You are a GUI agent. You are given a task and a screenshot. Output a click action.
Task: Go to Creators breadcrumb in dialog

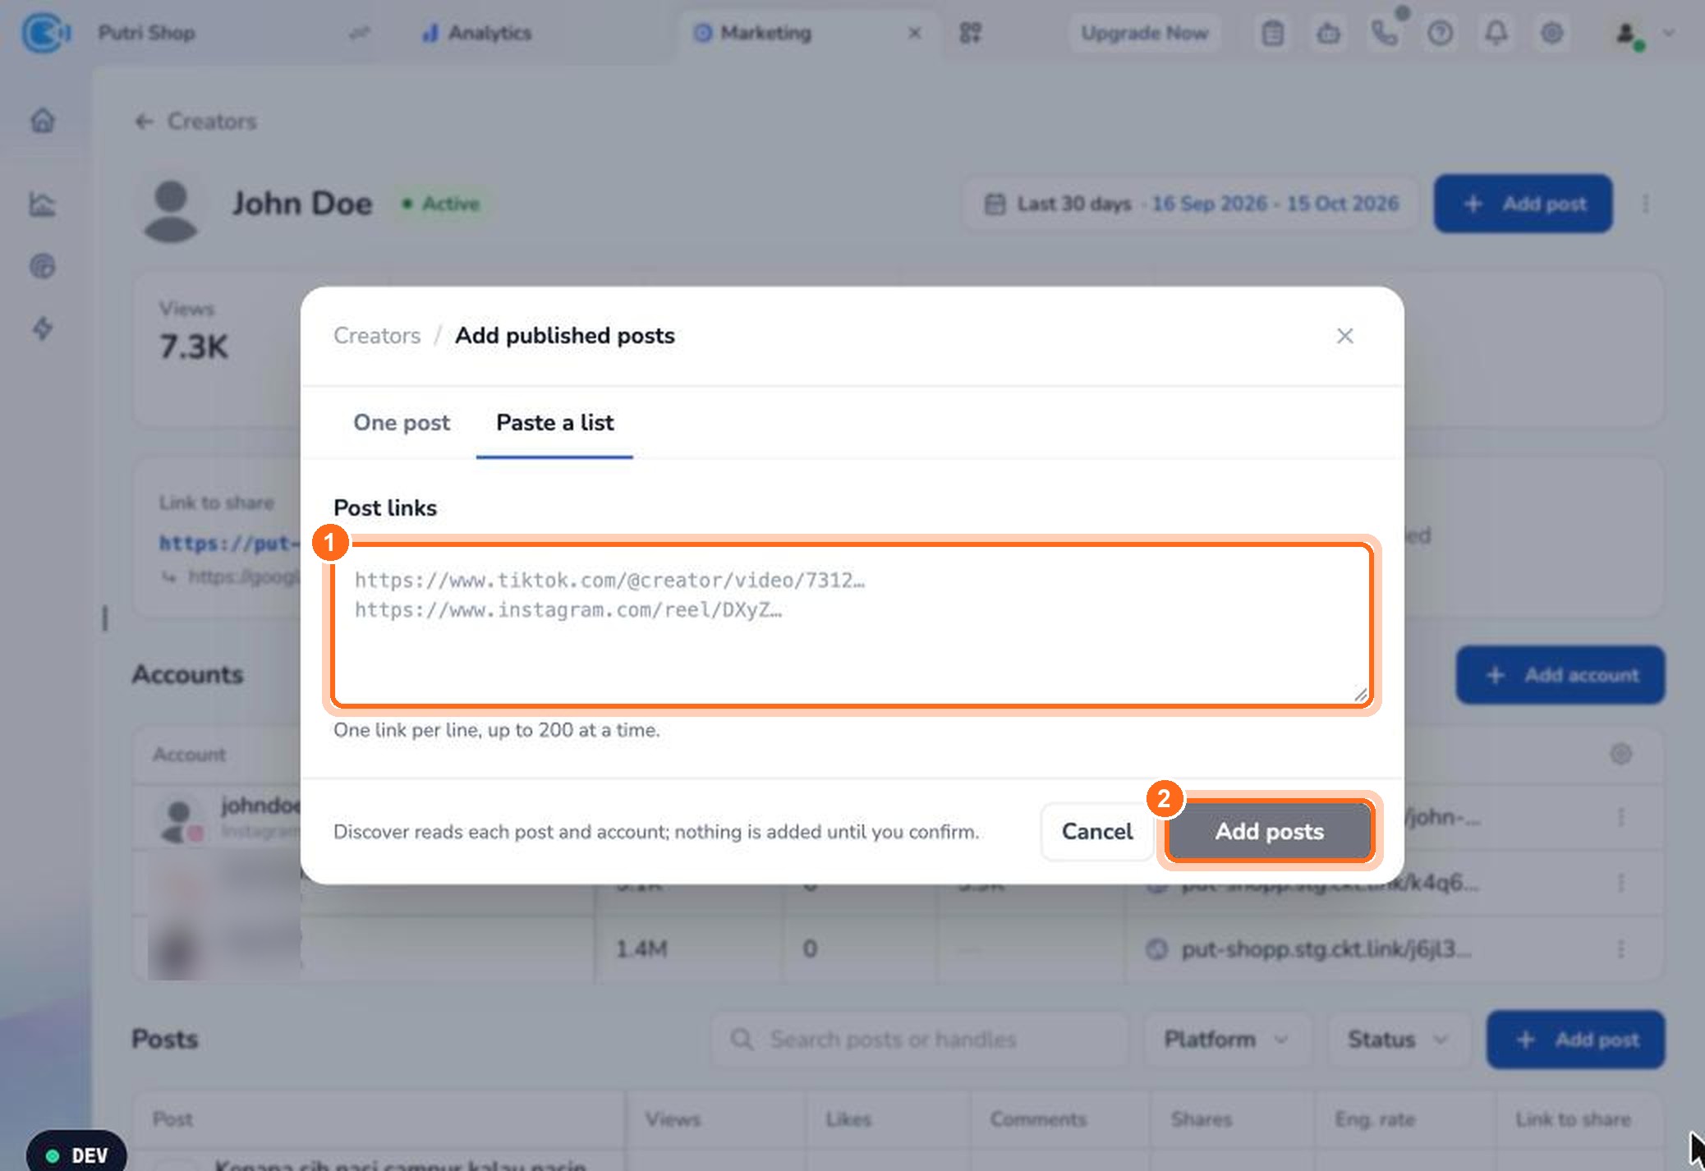click(x=377, y=336)
